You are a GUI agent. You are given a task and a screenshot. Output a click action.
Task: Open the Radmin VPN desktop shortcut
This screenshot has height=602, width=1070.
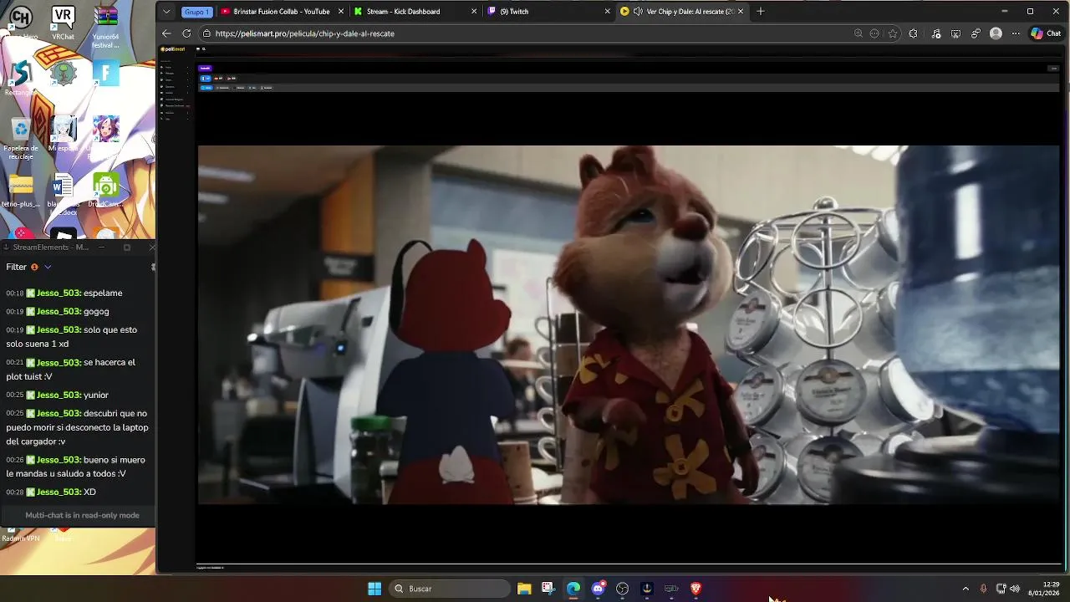(x=20, y=535)
